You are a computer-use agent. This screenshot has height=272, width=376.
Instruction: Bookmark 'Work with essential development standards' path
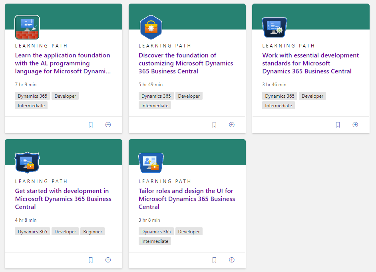tap(338, 125)
